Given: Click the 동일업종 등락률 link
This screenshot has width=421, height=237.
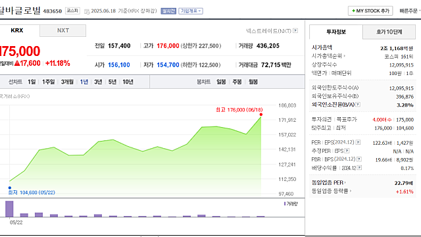Looking at the screenshot, I should coord(330,191).
